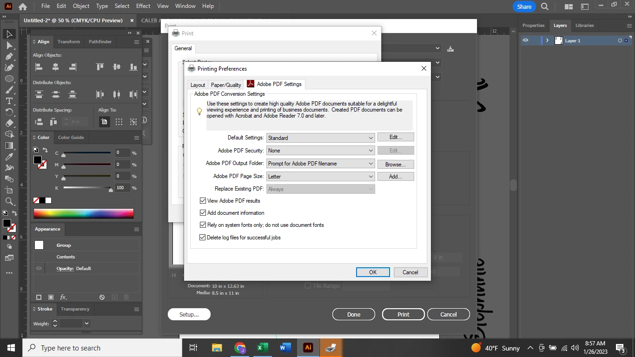Open Stroke Weight dropdown arrow
The width and height of the screenshot is (635, 357).
click(86, 323)
